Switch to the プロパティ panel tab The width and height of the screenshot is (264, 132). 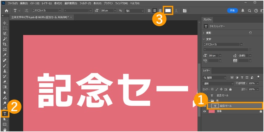click(x=207, y=20)
